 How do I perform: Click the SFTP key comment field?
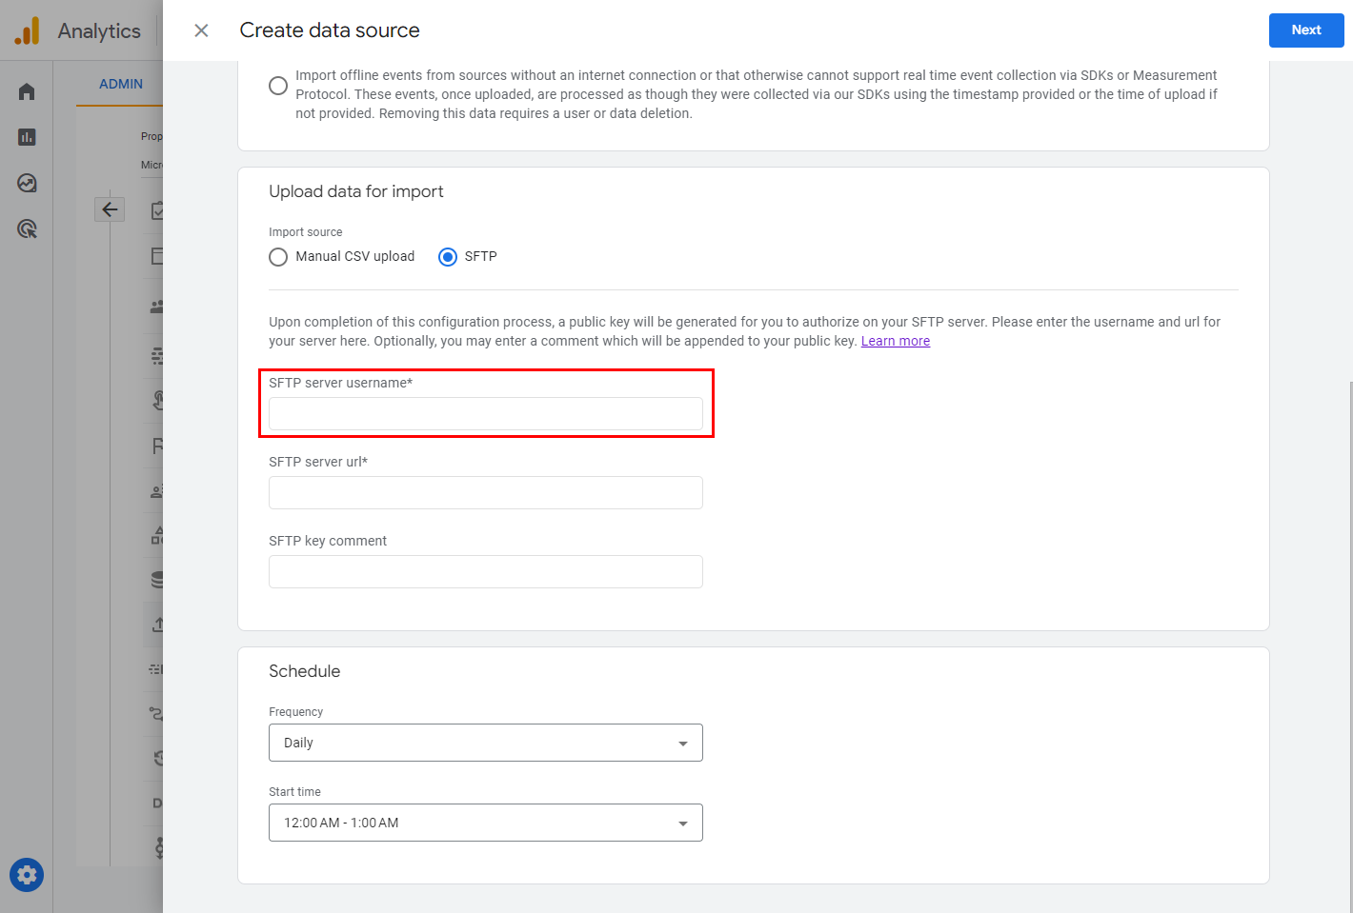(x=485, y=572)
